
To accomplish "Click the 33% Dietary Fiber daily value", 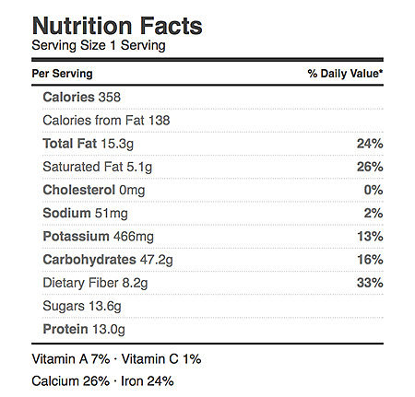I will pyautogui.click(x=370, y=283).
